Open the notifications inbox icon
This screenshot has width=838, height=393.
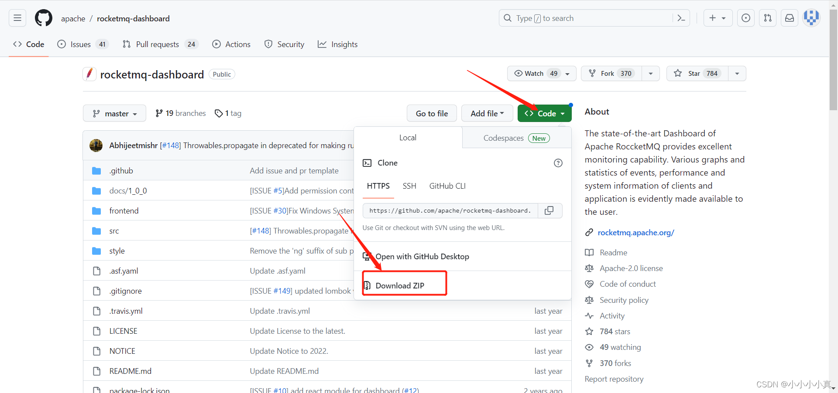[790, 18]
